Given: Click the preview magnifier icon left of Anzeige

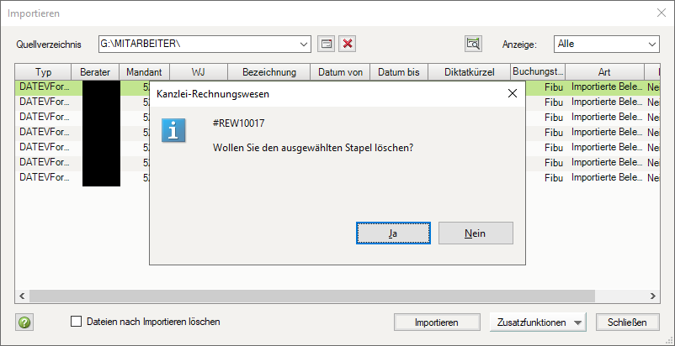Looking at the screenshot, I should [473, 44].
